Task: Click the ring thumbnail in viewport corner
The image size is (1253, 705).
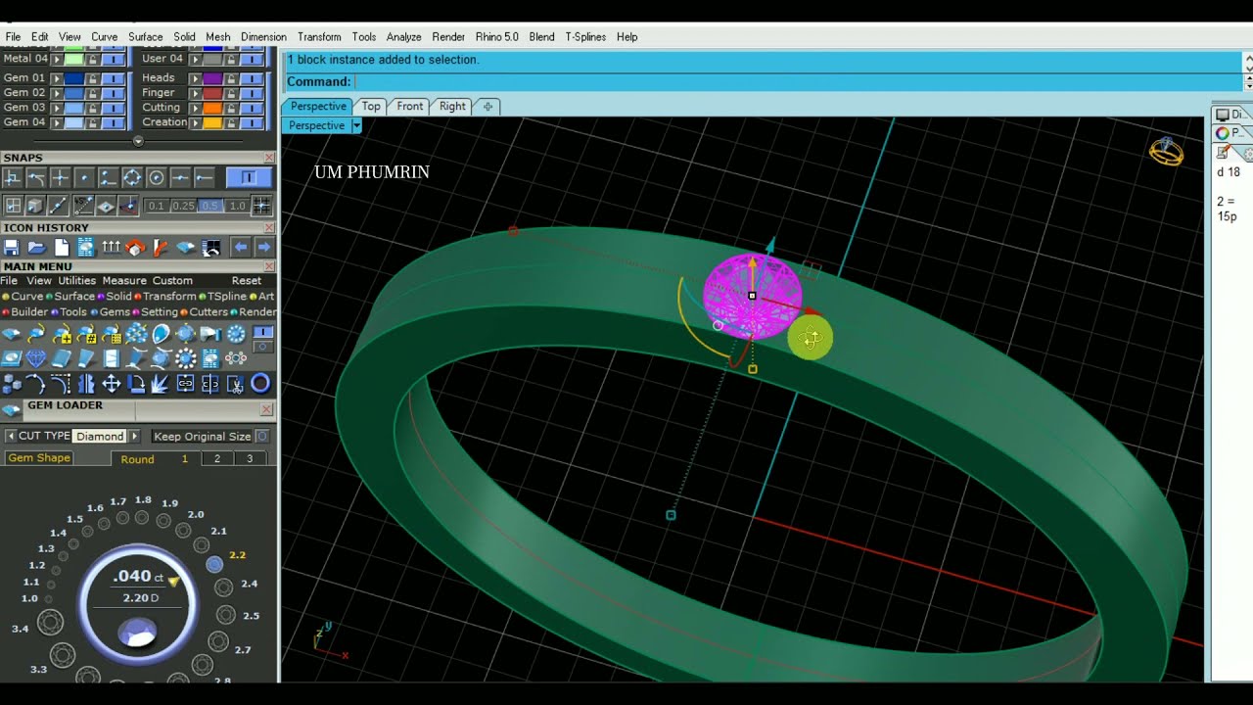Action: [x=1166, y=151]
